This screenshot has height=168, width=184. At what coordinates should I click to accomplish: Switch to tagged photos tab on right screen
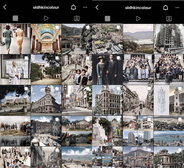[x=169, y=19]
